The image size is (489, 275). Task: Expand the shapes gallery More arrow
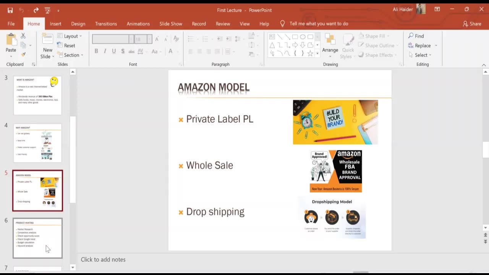pyautogui.click(x=317, y=54)
